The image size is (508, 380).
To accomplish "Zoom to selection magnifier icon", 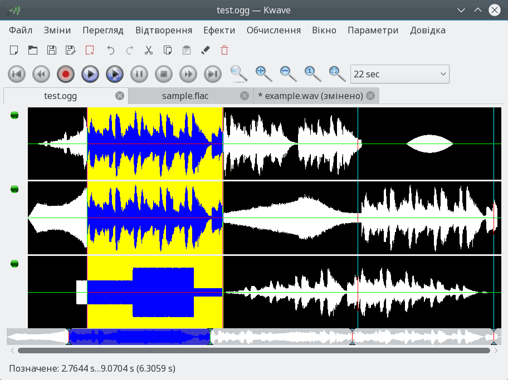I will point(239,74).
